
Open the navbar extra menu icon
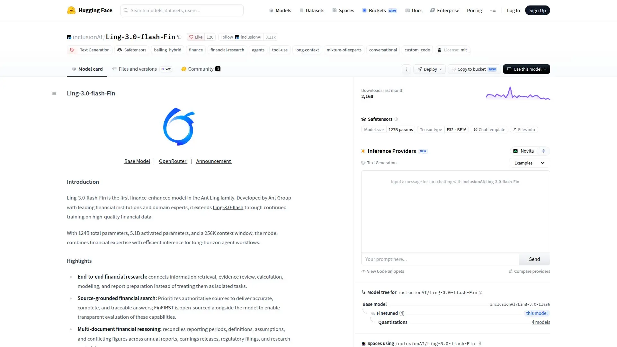coord(493,10)
